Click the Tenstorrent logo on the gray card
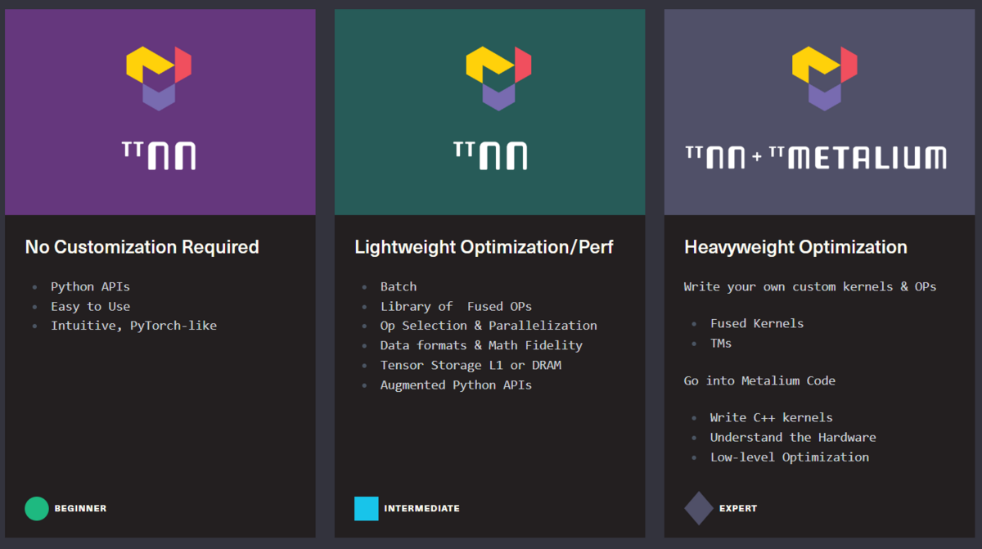 [x=825, y=78]
